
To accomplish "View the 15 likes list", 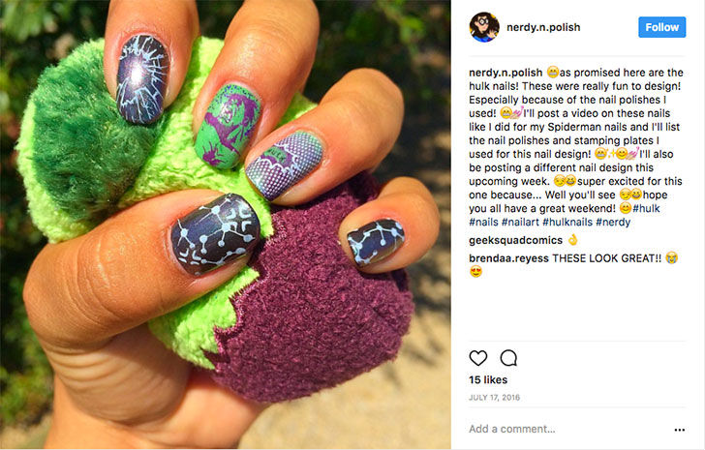I will pos(488,380).
